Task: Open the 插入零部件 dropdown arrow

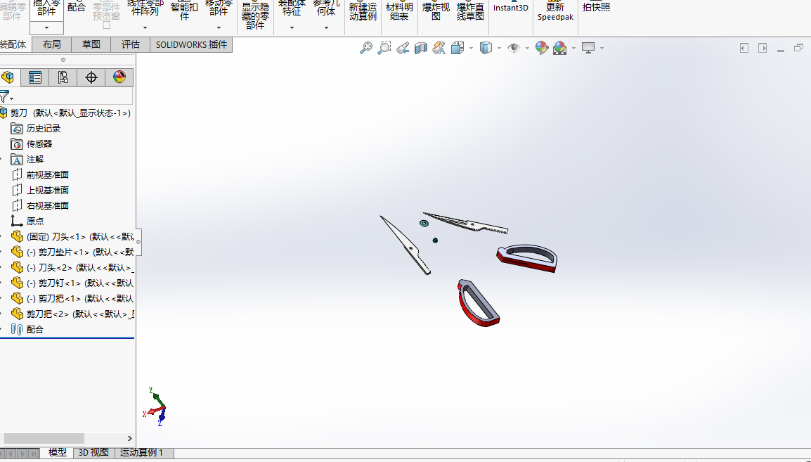Action: pos(46,28)
